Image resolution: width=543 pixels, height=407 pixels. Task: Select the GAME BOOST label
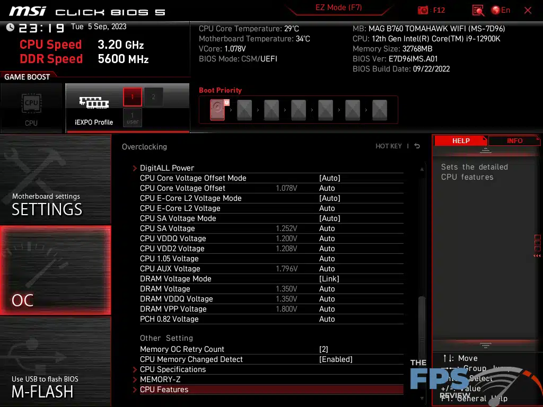pyautogui.click(x=27, y=77)
